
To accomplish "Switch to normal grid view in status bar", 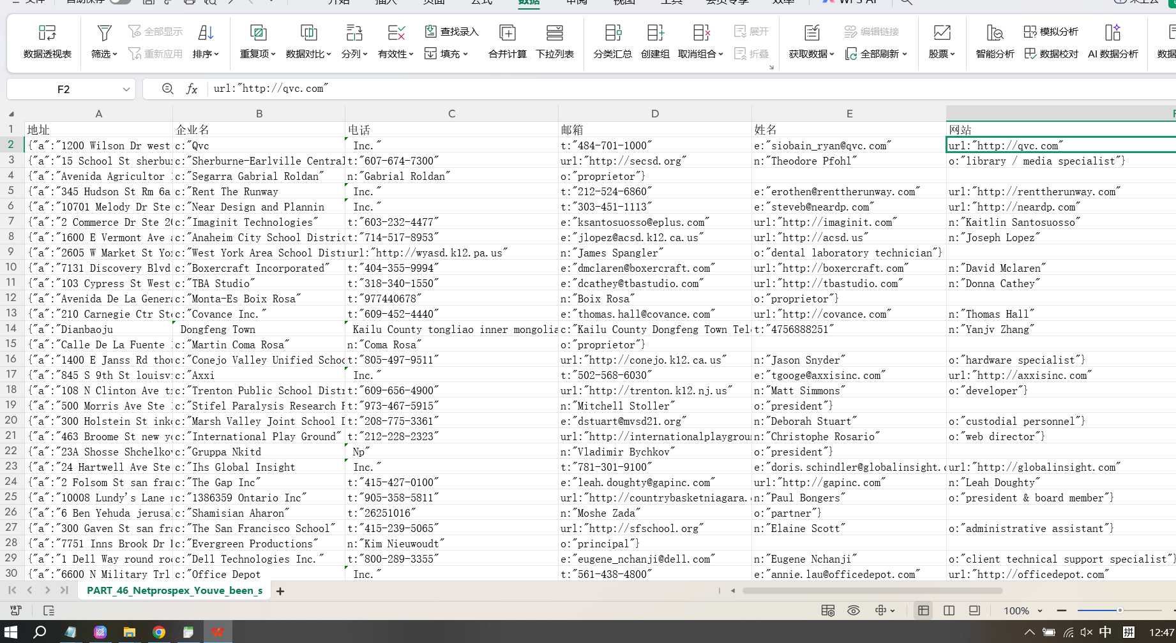I will pos(923,610).
